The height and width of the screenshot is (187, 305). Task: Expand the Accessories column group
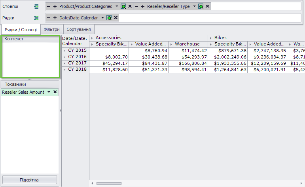coord(92,38)
